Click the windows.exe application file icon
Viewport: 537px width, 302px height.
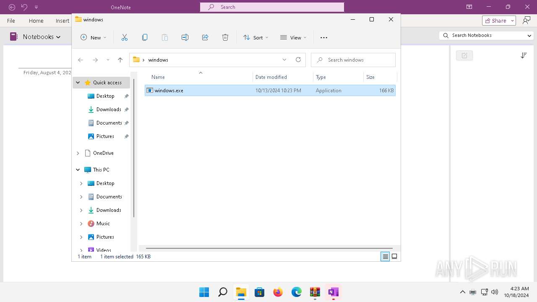pyautogui.click(x=150, y=90)
